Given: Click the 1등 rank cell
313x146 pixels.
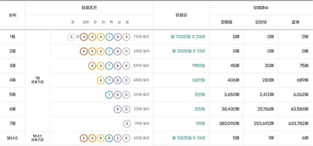Looking at the screenshot, I should coord(13,37).
